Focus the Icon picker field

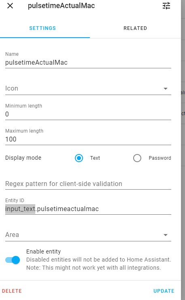88,89
